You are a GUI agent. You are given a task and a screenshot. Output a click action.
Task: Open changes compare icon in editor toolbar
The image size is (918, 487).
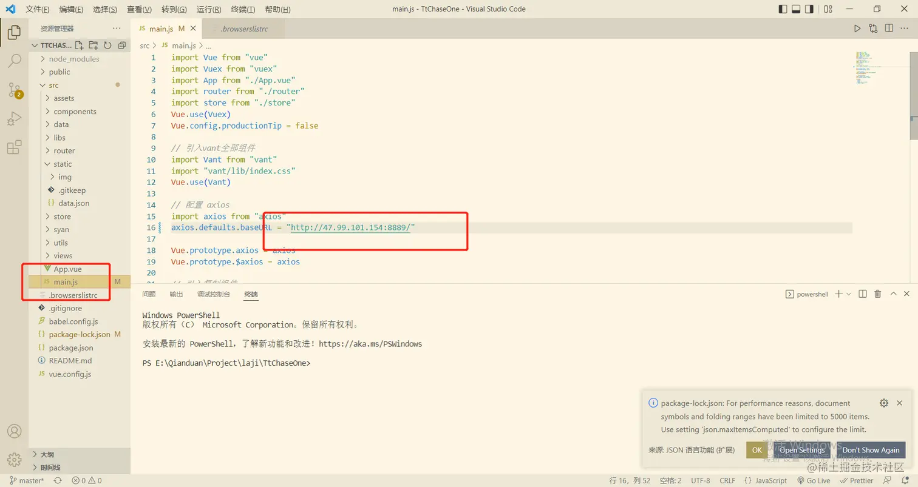coord(873,29)
